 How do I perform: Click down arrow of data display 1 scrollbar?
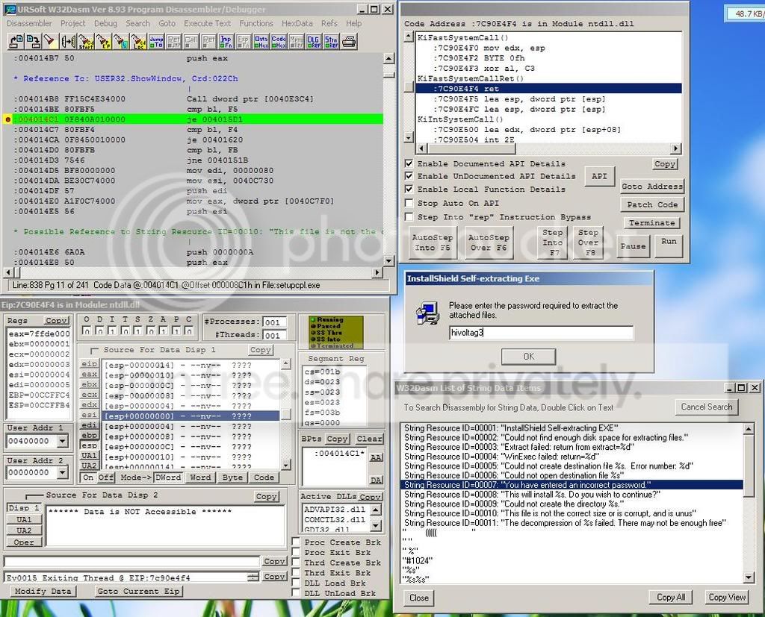tap(286, 465)
